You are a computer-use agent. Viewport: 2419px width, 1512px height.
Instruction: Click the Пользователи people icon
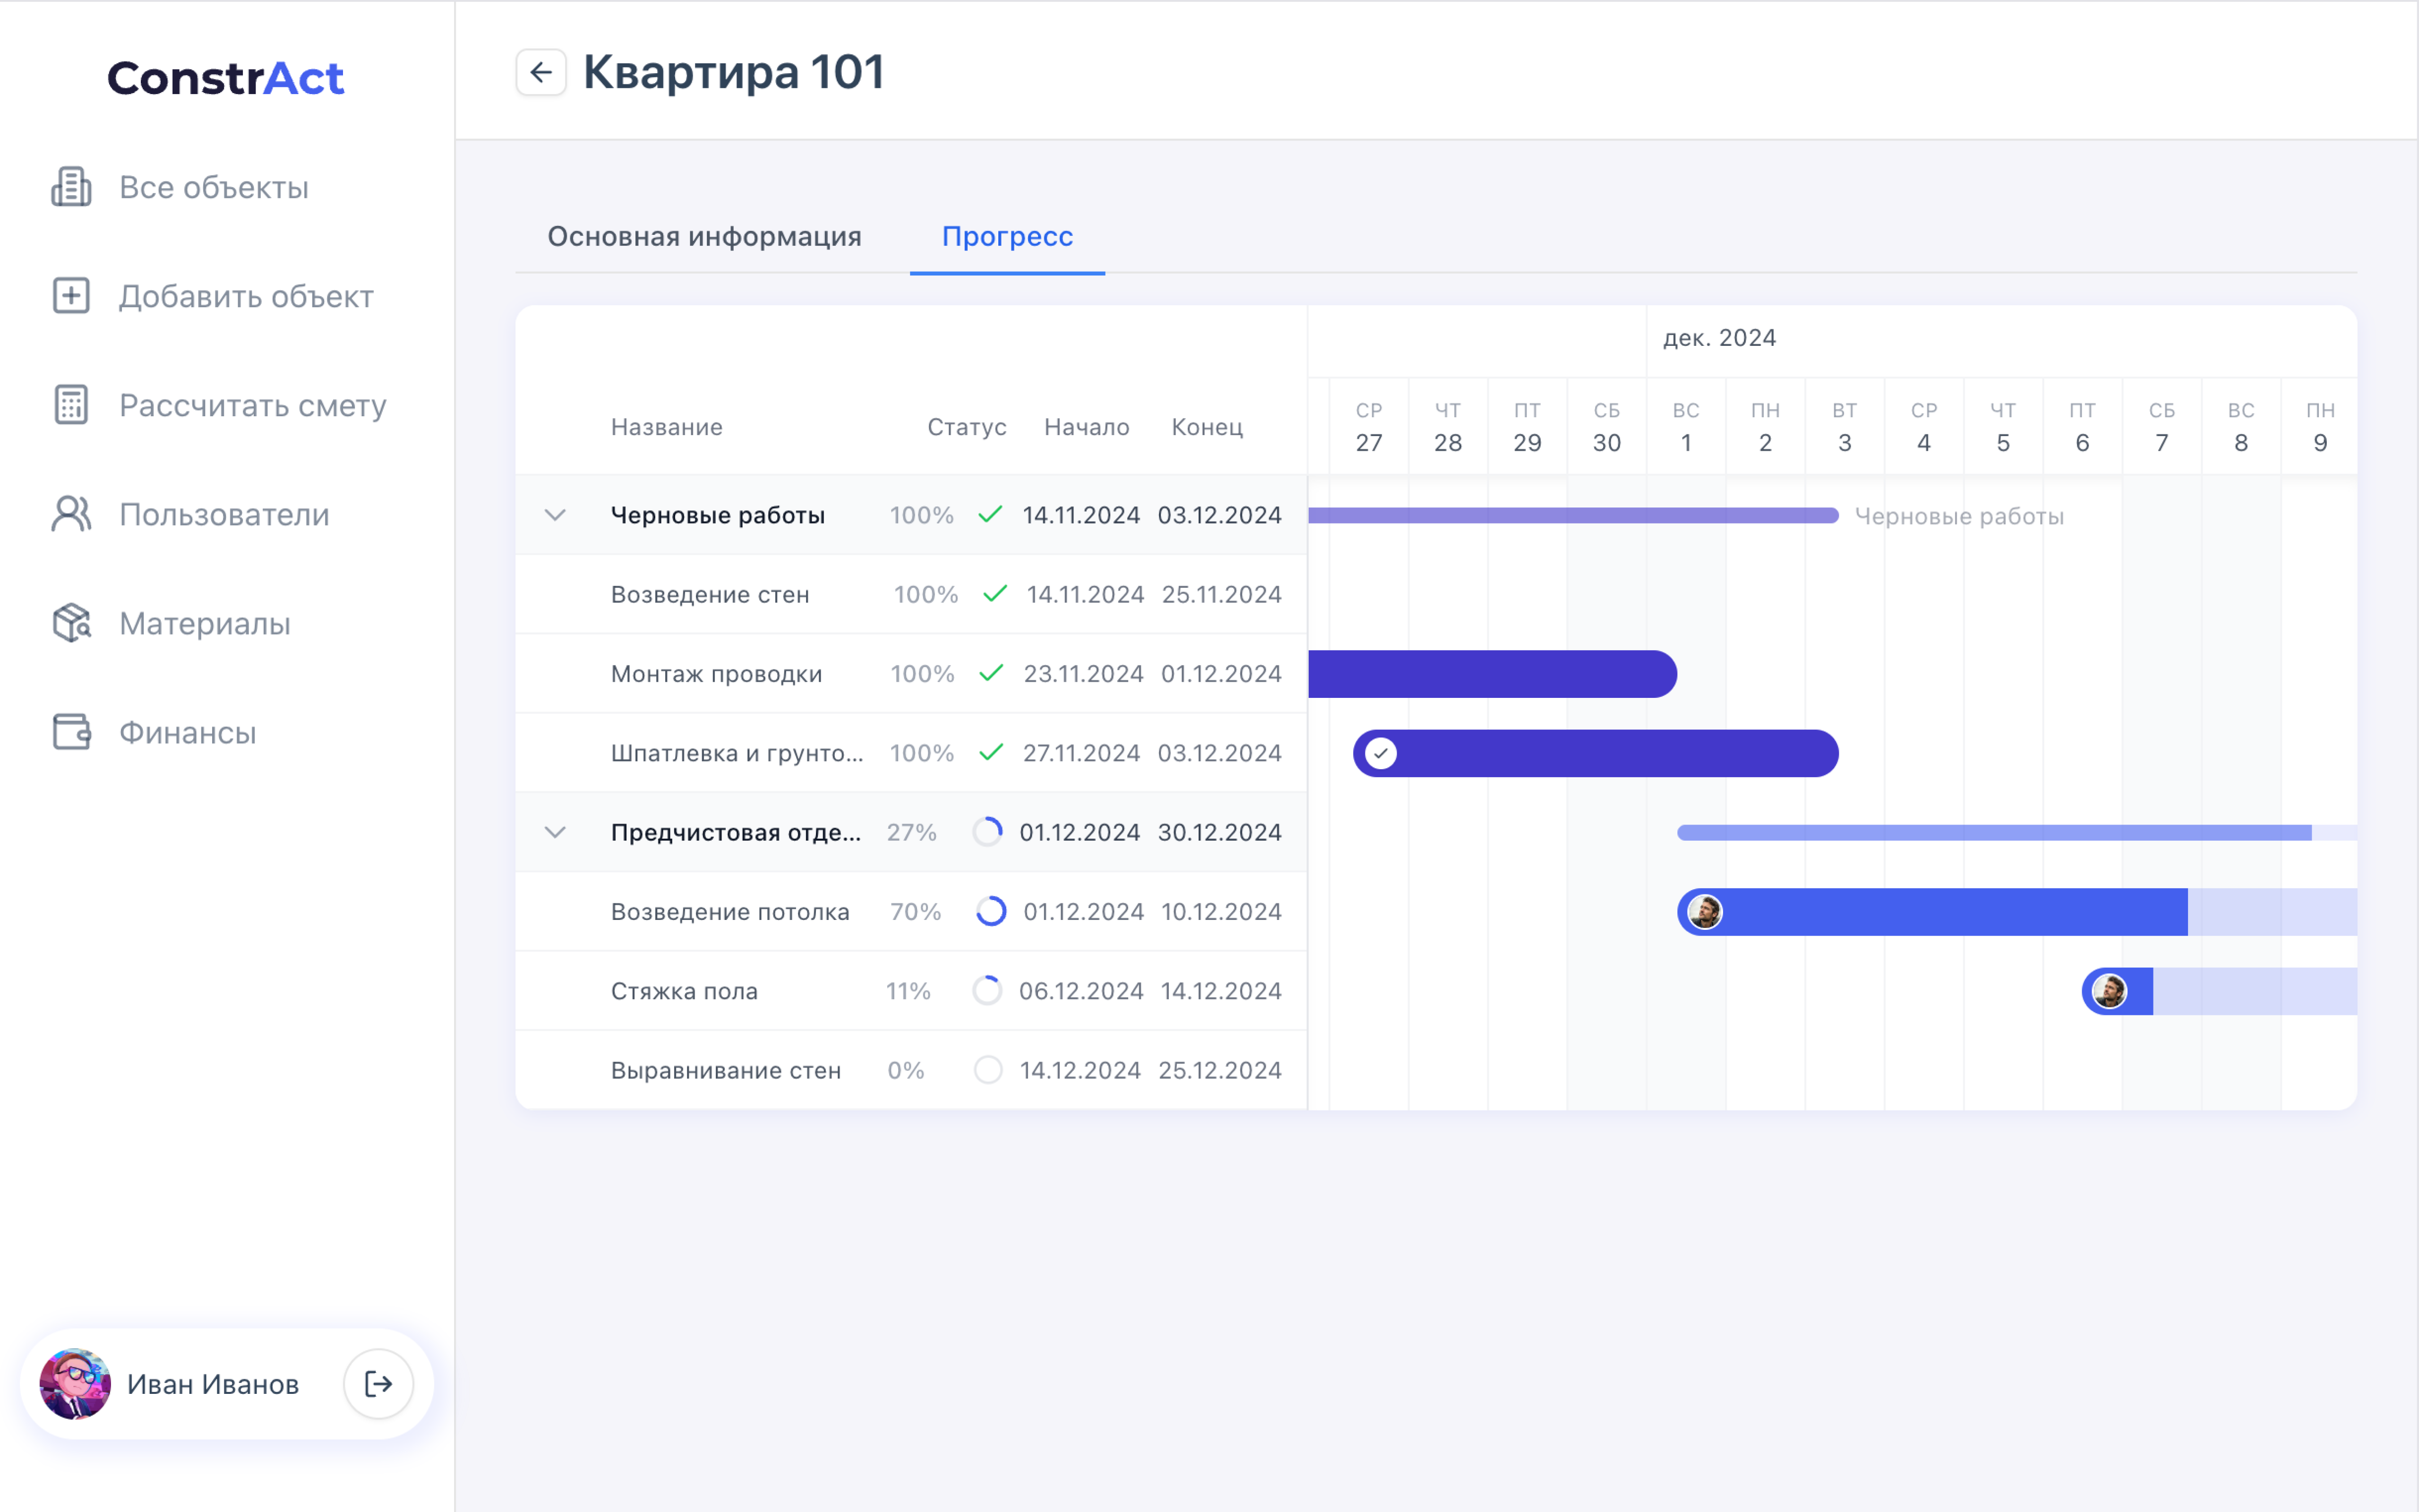coord(71,514)
